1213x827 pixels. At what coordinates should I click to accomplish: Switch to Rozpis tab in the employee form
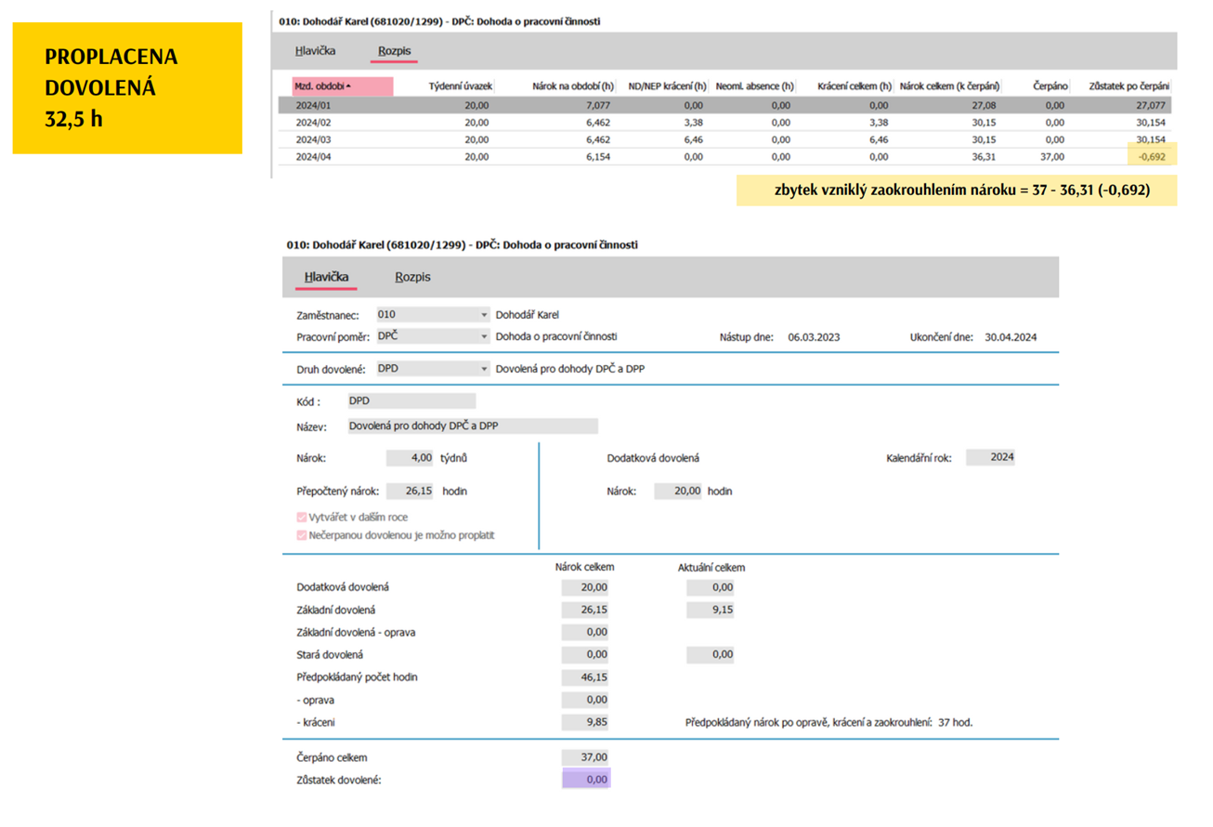point(412,277)
